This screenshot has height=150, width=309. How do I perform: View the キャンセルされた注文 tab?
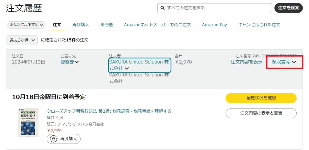[x=259, y=25]
